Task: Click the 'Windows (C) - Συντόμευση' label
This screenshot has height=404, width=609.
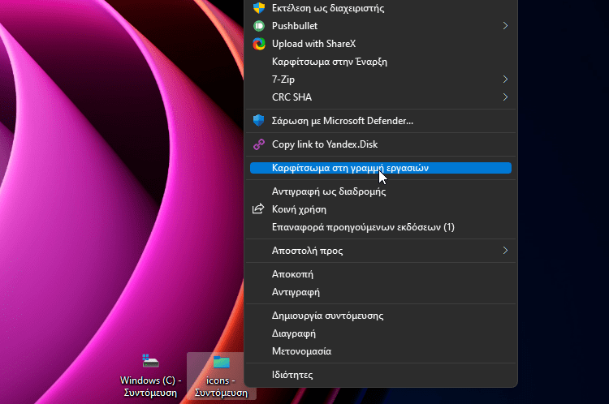Action: coord(151,386)
